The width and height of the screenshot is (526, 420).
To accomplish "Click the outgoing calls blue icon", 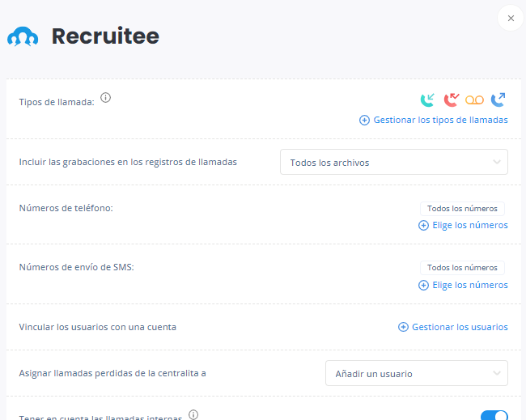I will [498, 100].
